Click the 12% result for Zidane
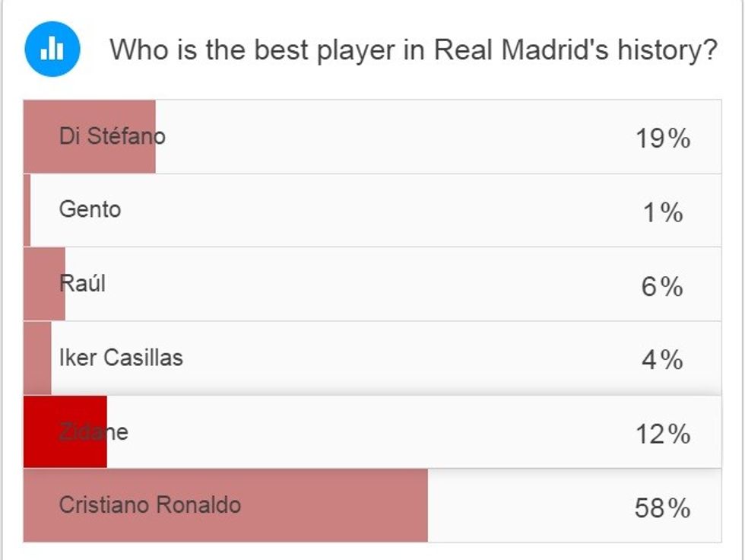 coord(662,434)
